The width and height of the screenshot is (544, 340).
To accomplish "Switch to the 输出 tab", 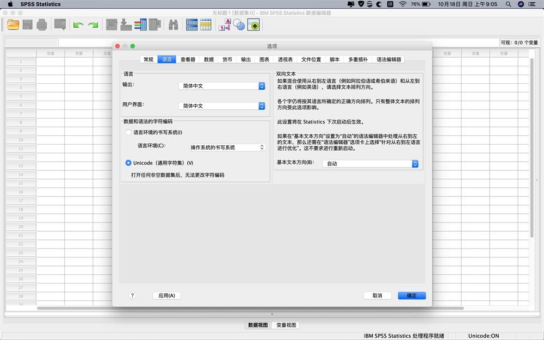I will point(246,59).
